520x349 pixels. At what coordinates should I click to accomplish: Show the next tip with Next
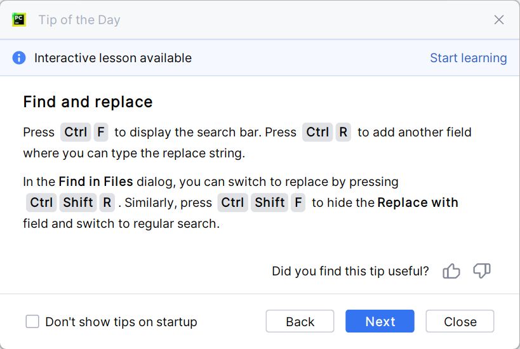pos(380,322)
